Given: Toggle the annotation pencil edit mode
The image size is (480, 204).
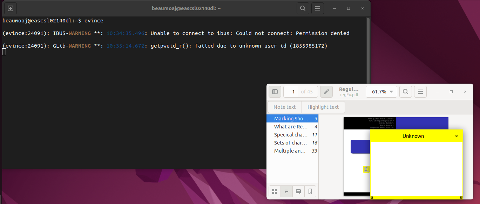Looking at the screenshot, I should (326, 92).
